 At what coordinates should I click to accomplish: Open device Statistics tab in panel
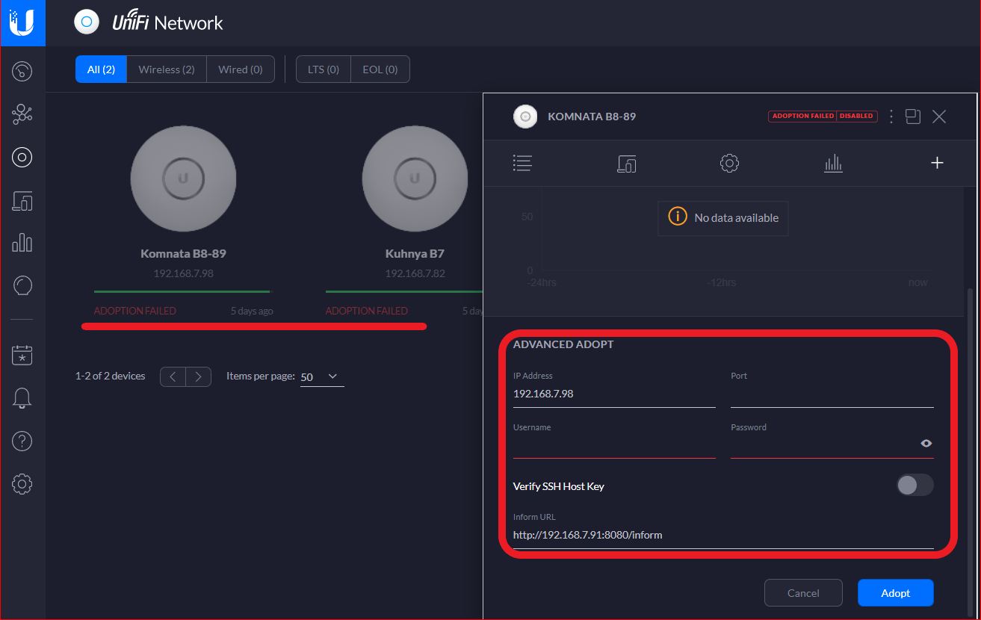pyautogui.click(x=833, y=163)
